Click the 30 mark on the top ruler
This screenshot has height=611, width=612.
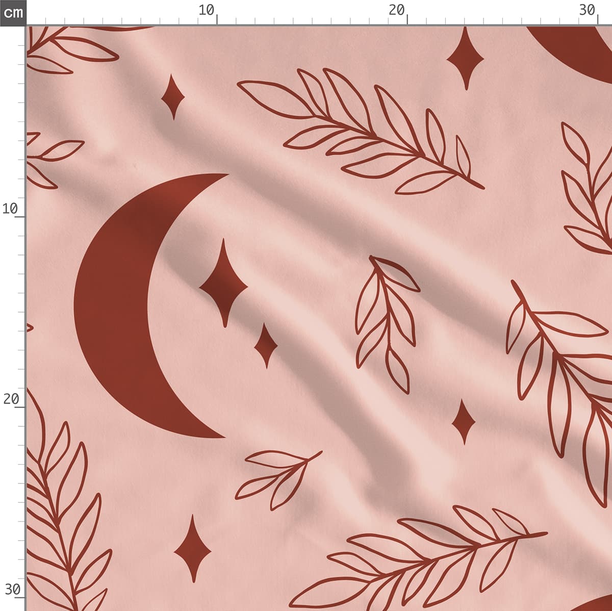click(587, 11)
